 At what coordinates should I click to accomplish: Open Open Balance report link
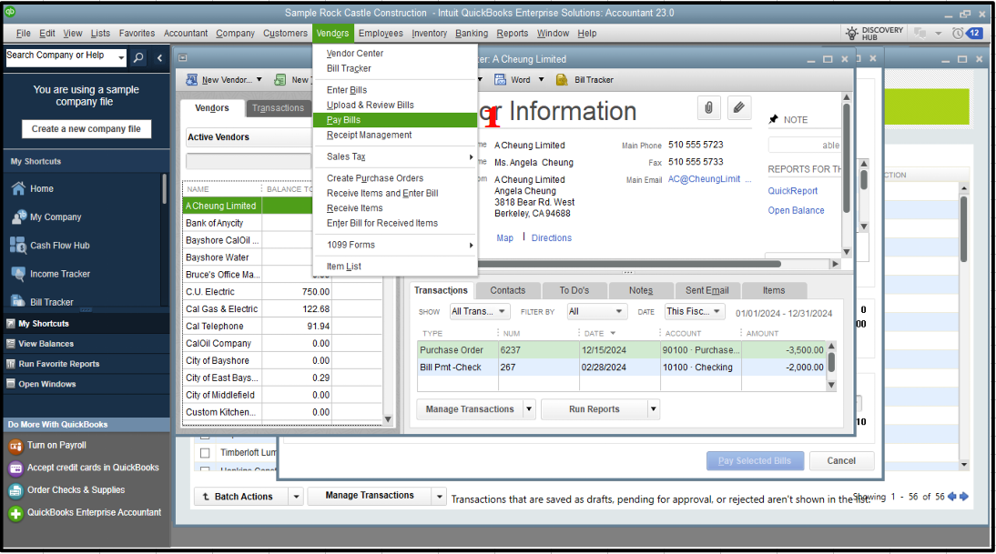[x=796, y=211]
